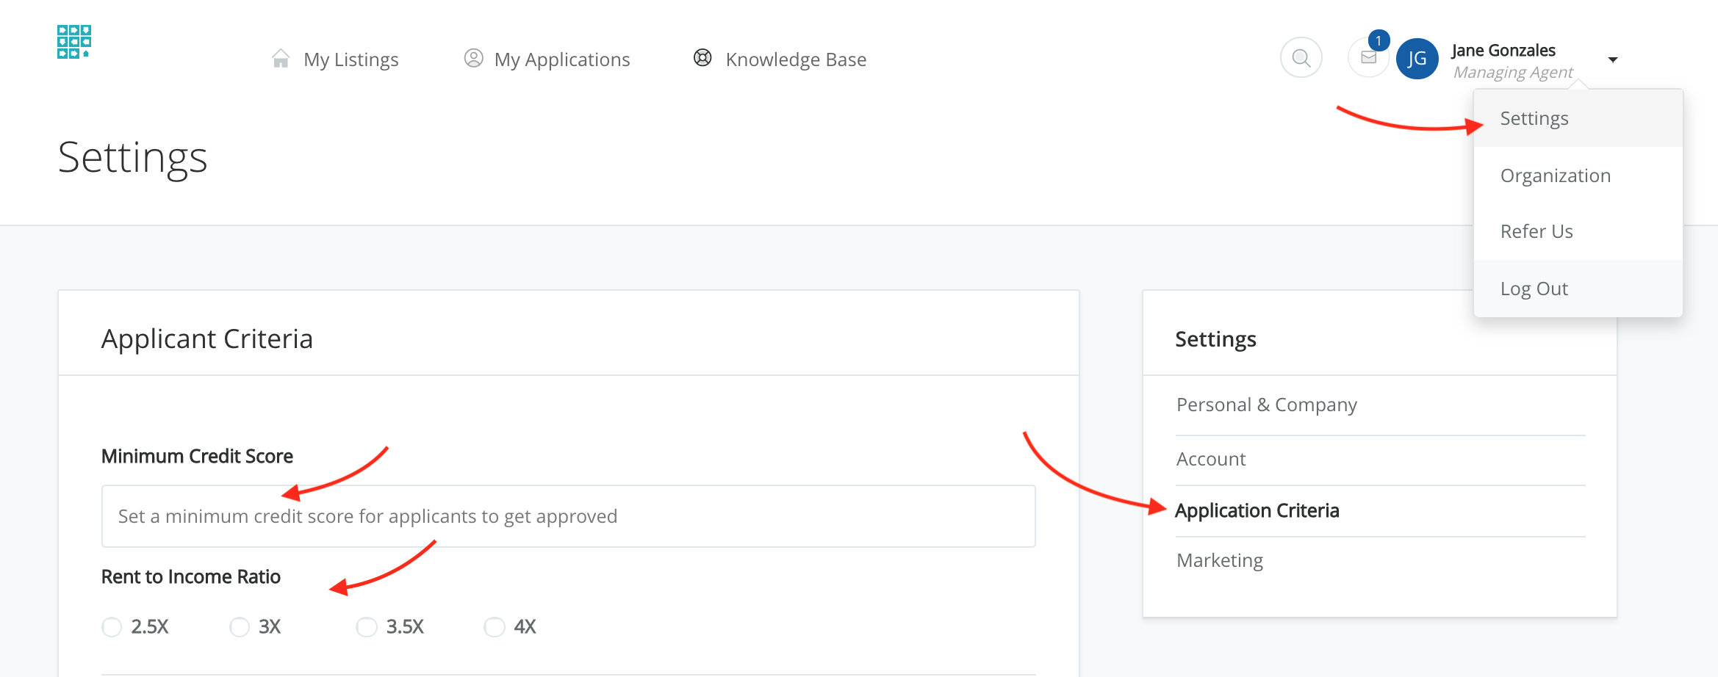Open the search magnifier button
The height and width of the screenshot is (677, 1718).
[1301, 57]
